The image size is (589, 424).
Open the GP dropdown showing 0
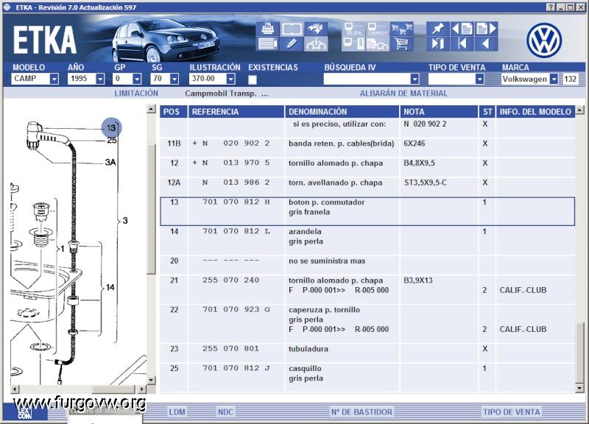click(x=137, y=79)
